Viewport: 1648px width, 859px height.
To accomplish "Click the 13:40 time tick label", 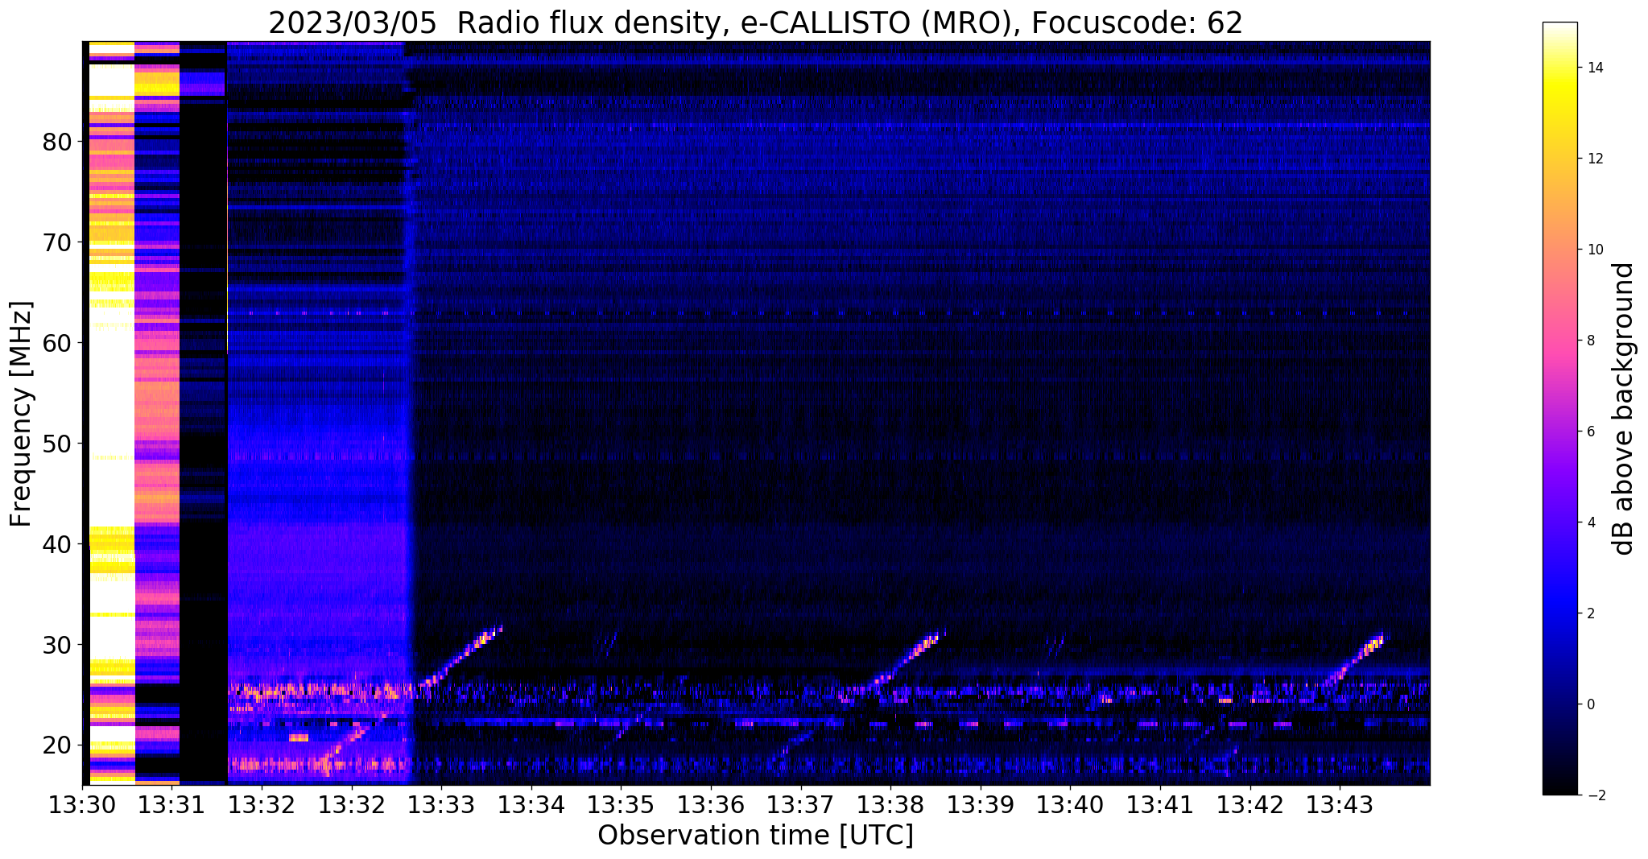I will [x=1070, y=804].
